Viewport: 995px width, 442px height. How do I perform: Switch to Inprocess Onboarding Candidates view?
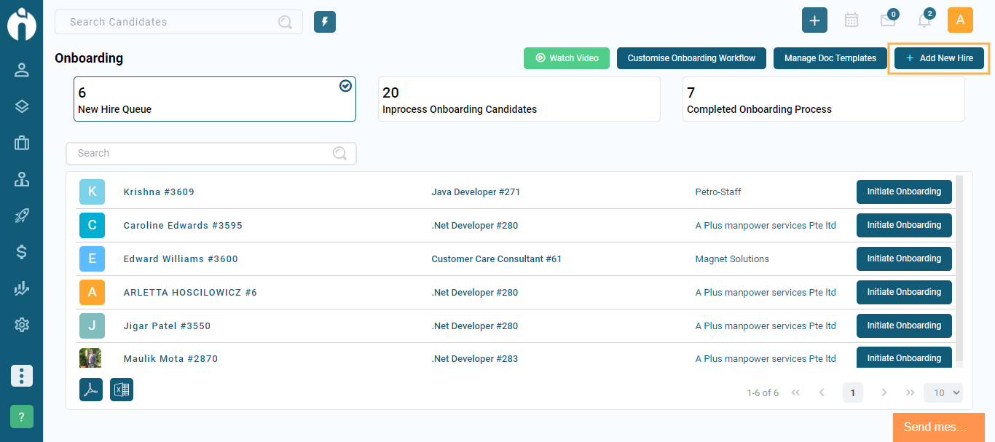pyautogui.click(x=519, y=100)
